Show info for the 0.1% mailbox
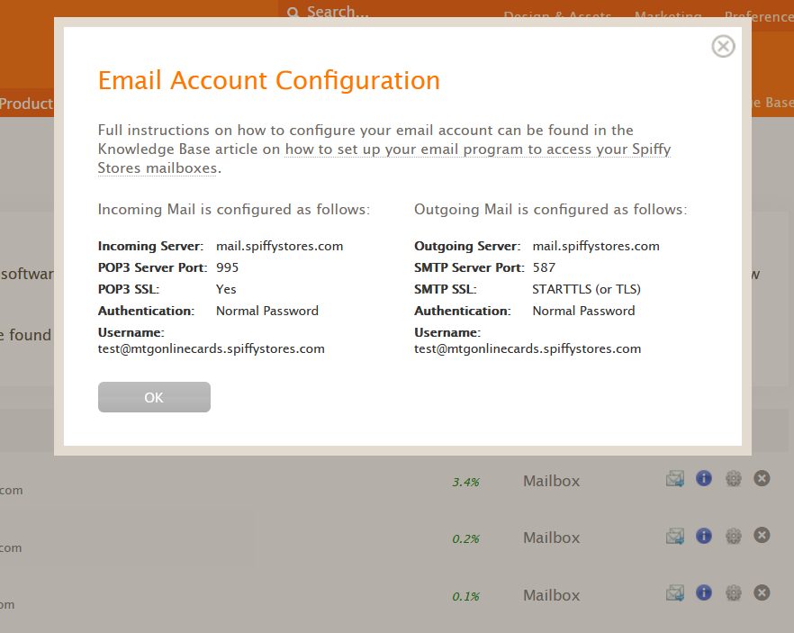The width and height of the screenshot is (794, 633). pos(704,592)
